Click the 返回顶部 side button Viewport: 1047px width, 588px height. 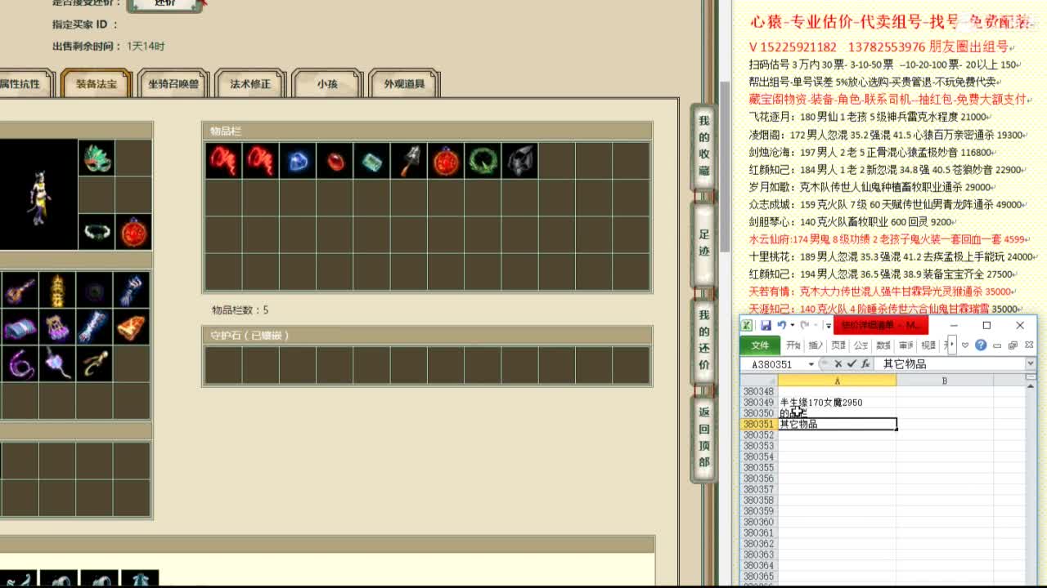point(703,437)
